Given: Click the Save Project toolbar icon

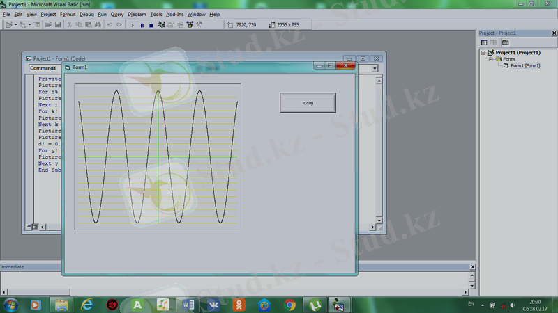Looking at the screenshot, I should tap(58, 25).
